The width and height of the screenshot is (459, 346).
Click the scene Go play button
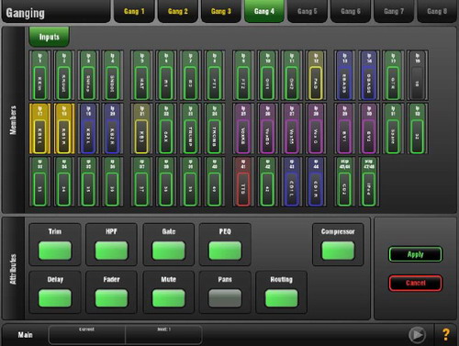click(x=417, y=334)
